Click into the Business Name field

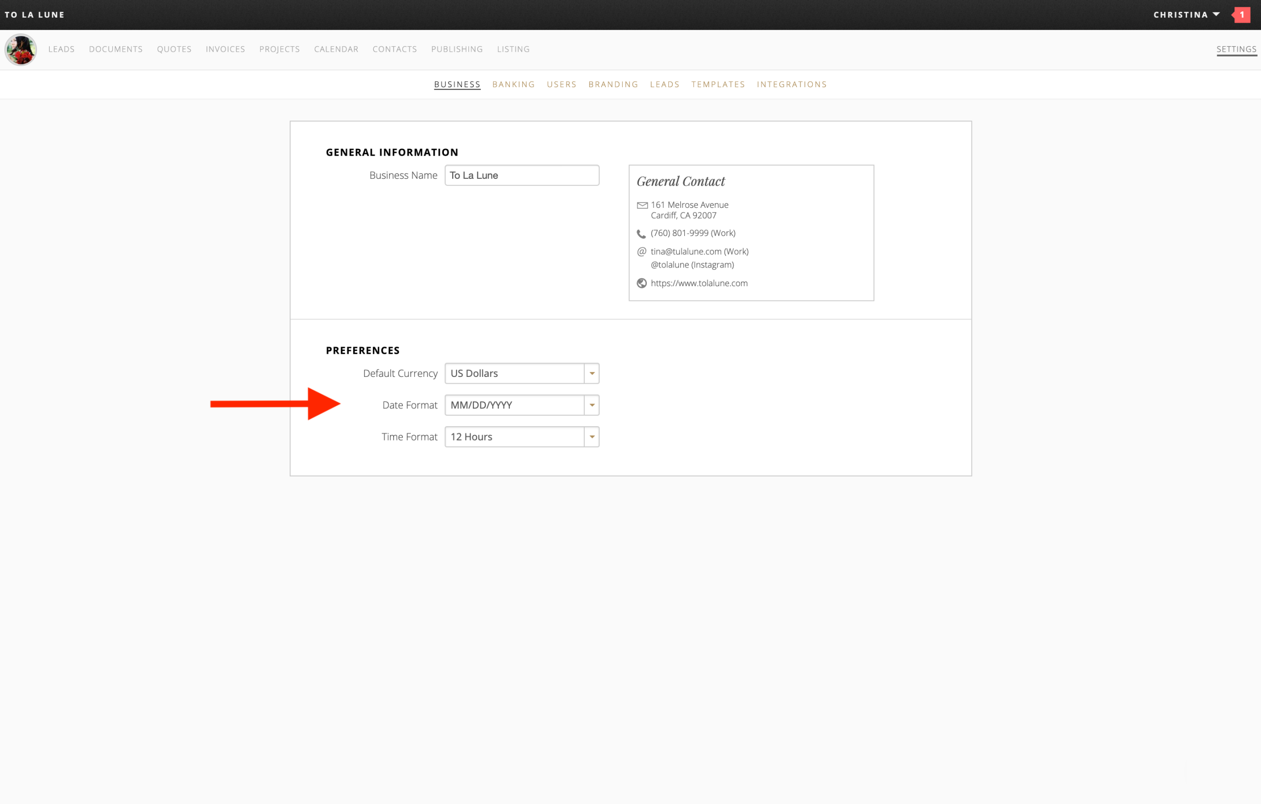[x=522, y=175]
